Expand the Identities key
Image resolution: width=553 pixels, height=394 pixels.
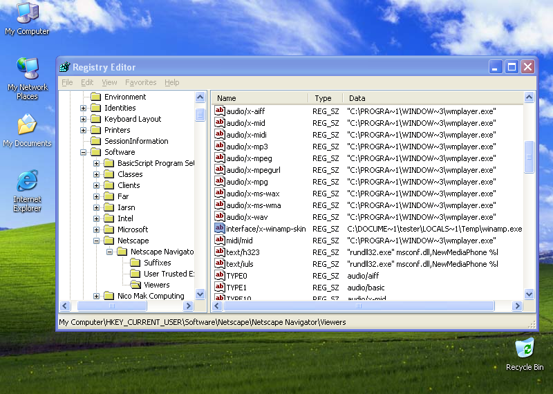coord(83,108)
